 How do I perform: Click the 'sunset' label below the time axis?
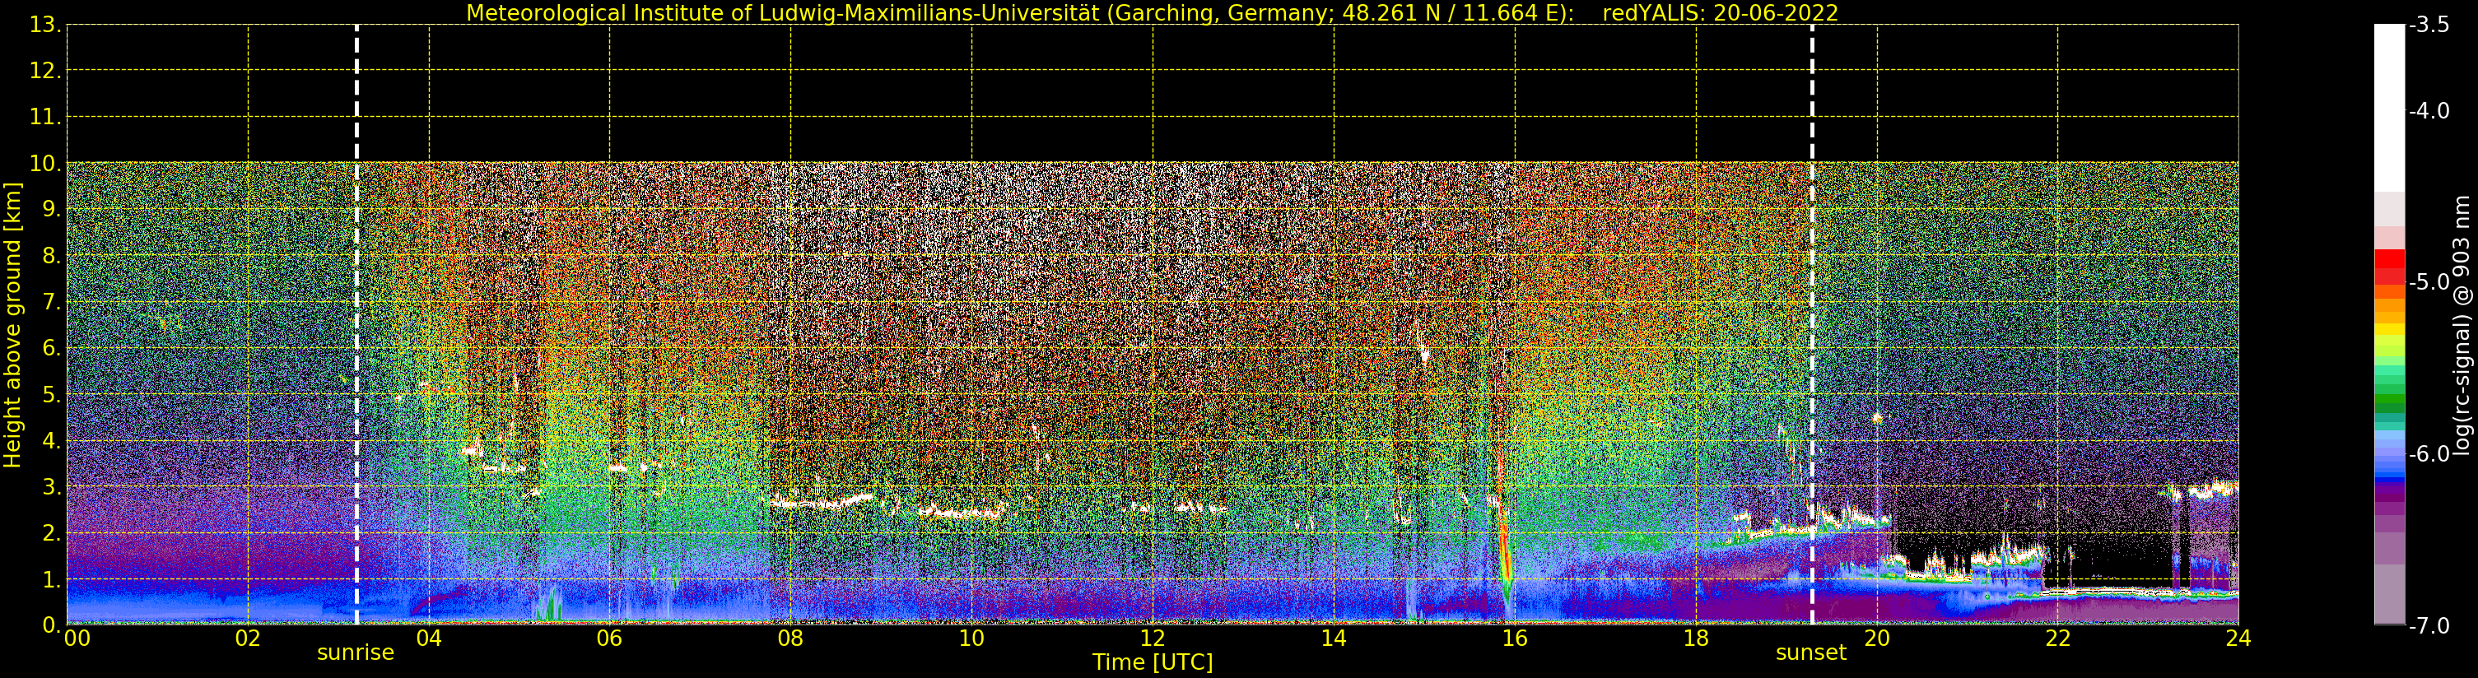(x=1811, y=653)
